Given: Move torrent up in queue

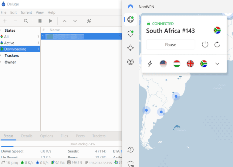Looking at the screenshot, I should [x=64, y=21].
